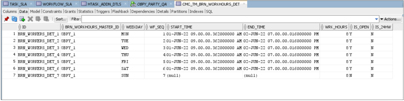
Task: Select END_TIME cell in the FRI row
Action: coord(281,61)
